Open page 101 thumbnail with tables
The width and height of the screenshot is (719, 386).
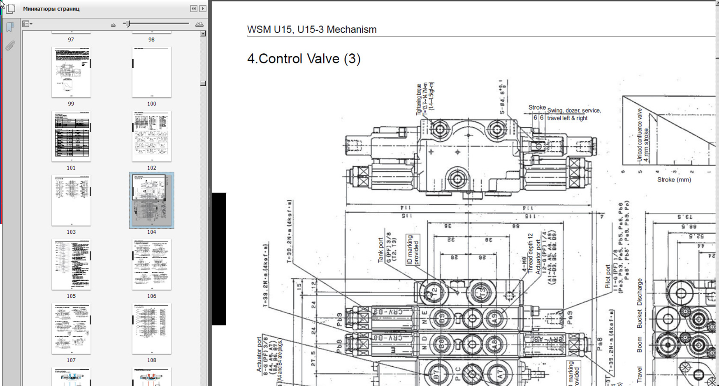coord(71,136)
